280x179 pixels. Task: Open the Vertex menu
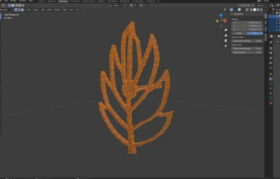pyautogui.click(x=57, y=10)
